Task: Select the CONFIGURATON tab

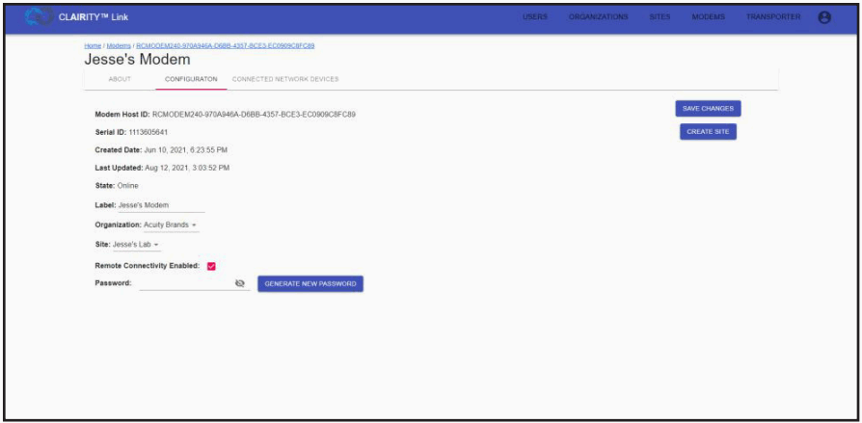Action: tap(191, 79)
